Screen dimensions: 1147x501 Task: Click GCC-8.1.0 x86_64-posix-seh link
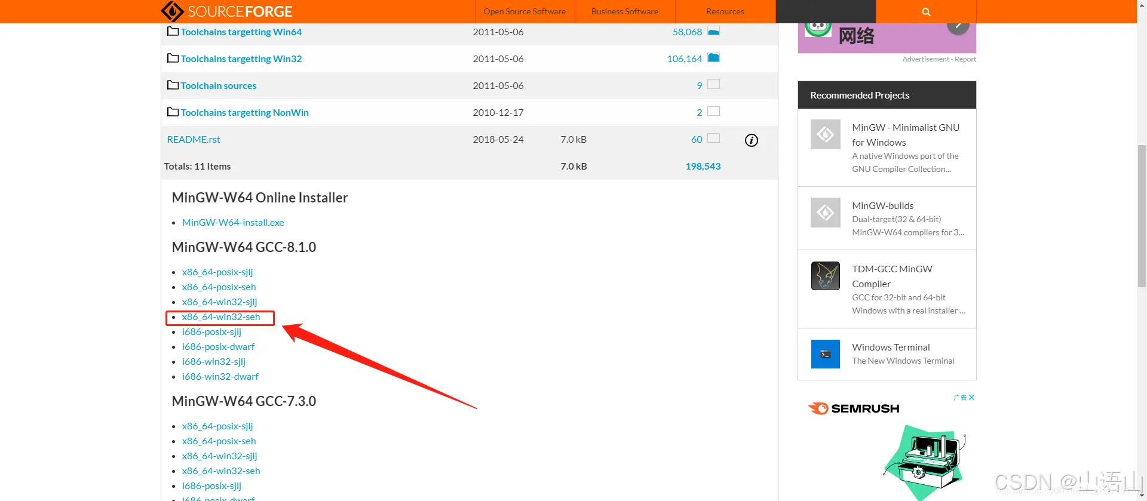219,287
